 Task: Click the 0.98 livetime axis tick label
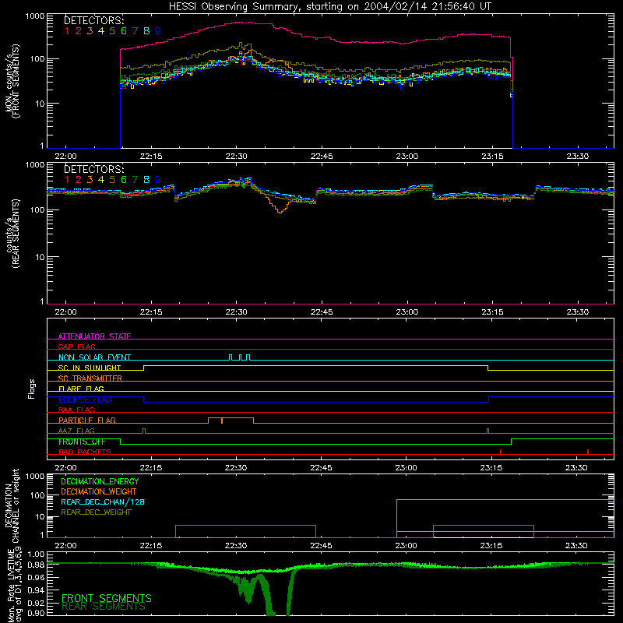tap(36, 565)
